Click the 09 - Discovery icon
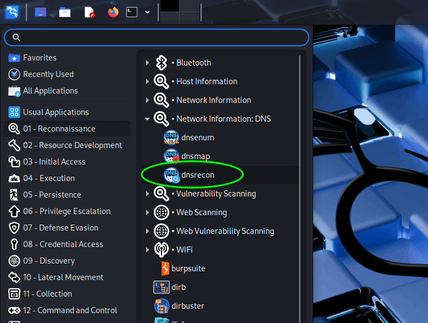Viewport: 428px width, 323px height. tap(14, 261)
